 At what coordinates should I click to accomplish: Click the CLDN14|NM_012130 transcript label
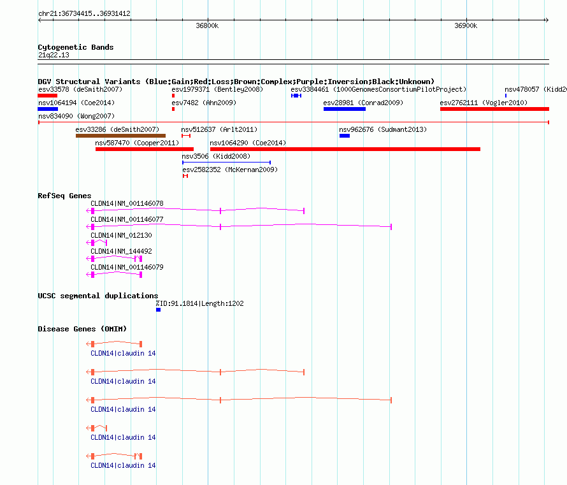(121, 235)
